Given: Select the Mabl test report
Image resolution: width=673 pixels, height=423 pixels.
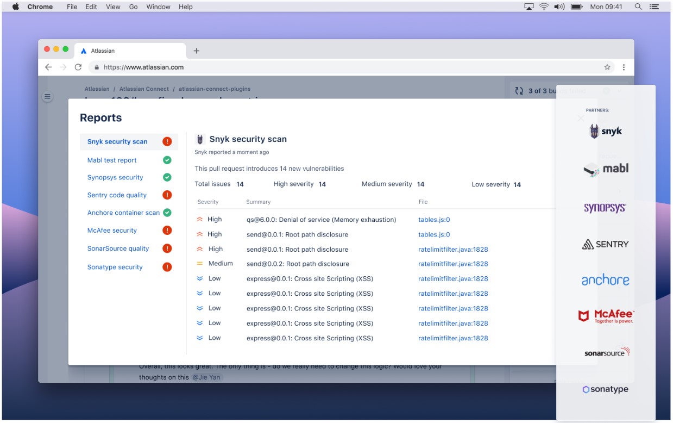Looking at the screenshot, I should [112, 160].
